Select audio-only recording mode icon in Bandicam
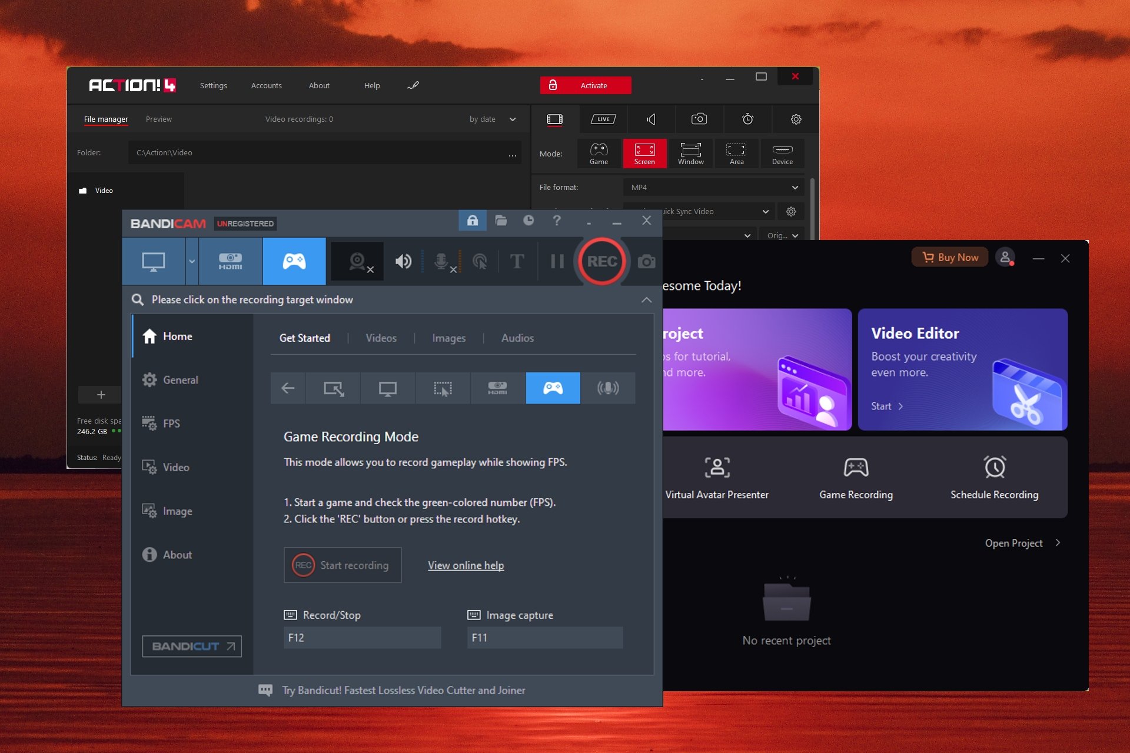The image size is (1130, 753). click(608, 388)
